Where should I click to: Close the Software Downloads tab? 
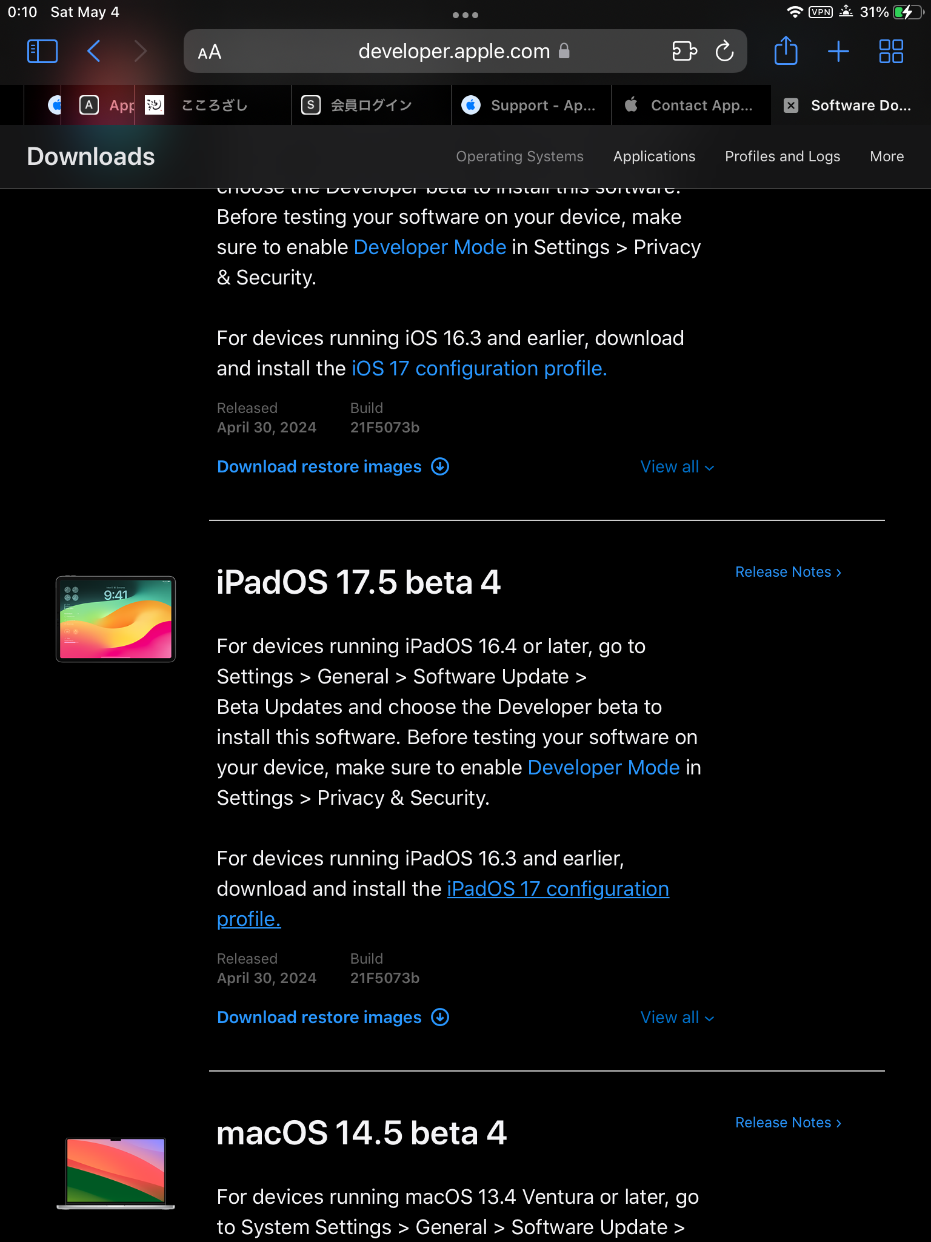point(791,106)
